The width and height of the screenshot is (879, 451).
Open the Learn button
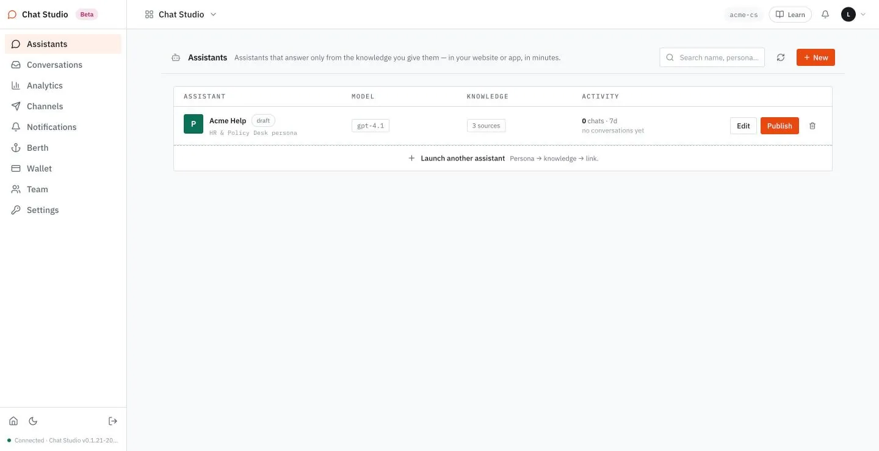[790, 15]
